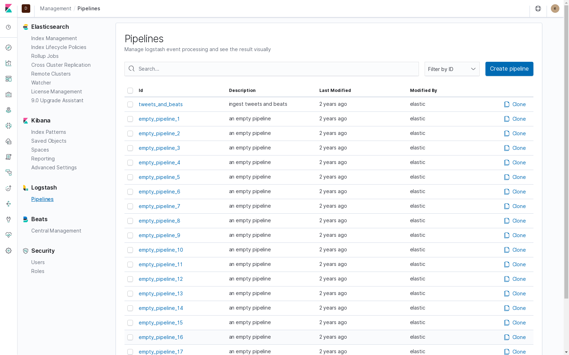569x355 pixels.
Task: Open the Recently Viewed clock icon
Action: click(x=9, y=27)
